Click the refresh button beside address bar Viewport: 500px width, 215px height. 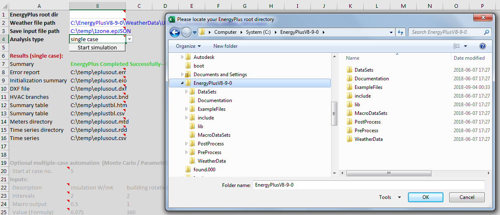[400, 32]
